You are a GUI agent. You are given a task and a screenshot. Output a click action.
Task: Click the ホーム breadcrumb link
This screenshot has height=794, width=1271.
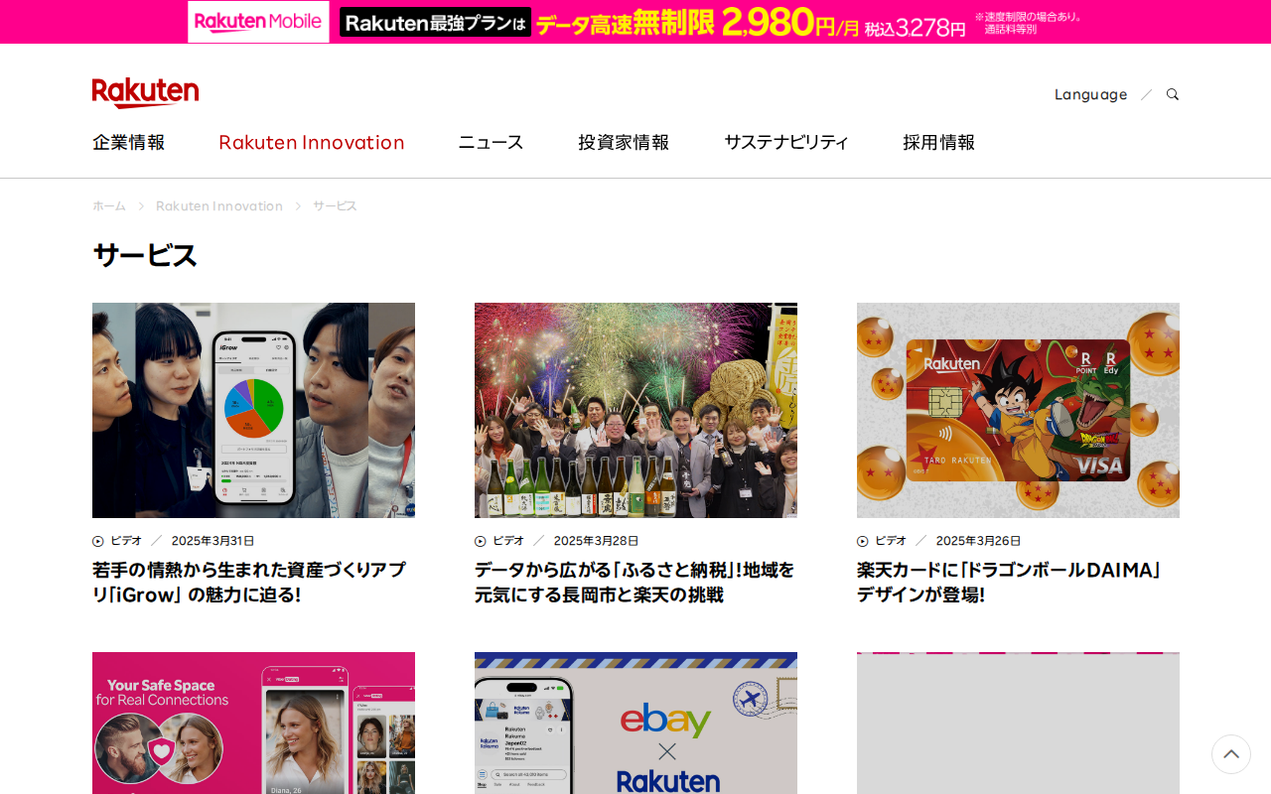point(108,204)
